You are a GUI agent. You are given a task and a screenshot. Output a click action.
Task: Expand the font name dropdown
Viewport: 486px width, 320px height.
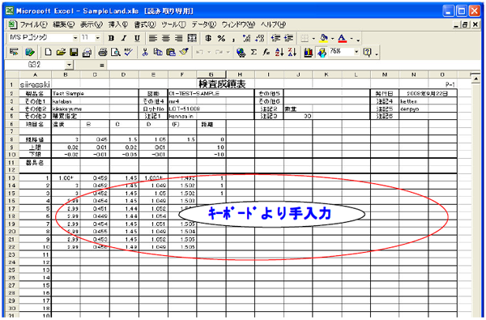pyautogui.click(x=75, y=38)
